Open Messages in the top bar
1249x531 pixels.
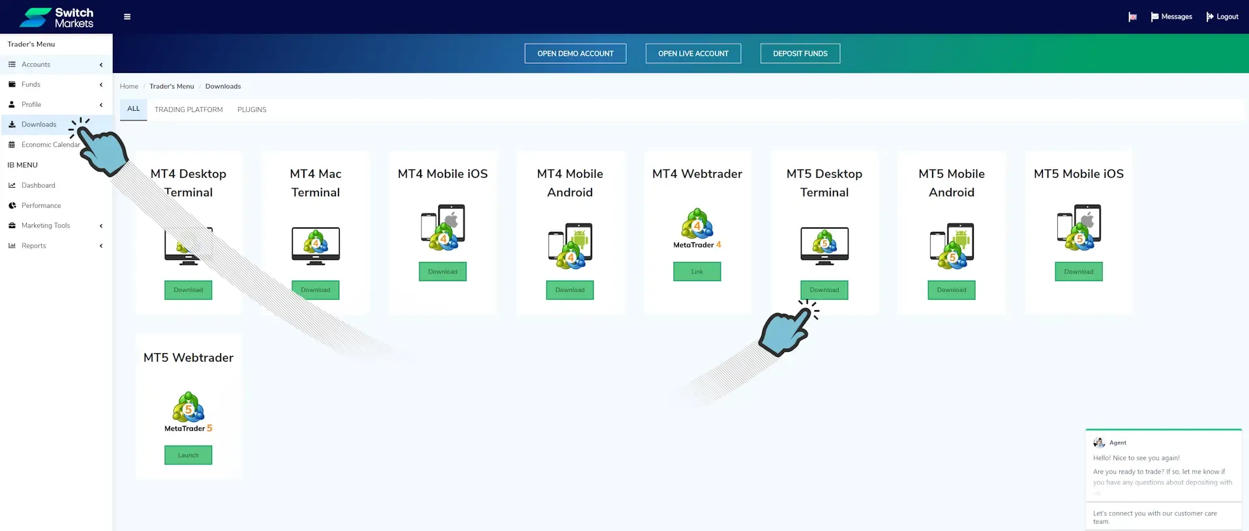point(1171,17)
